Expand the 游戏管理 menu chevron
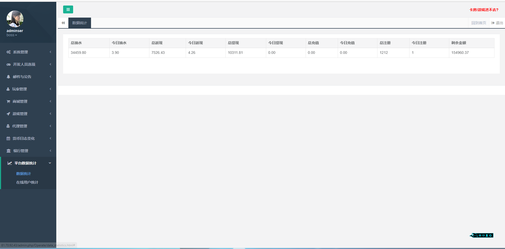The width and height of the screenshot is (505, 249). tap(50, 114)
